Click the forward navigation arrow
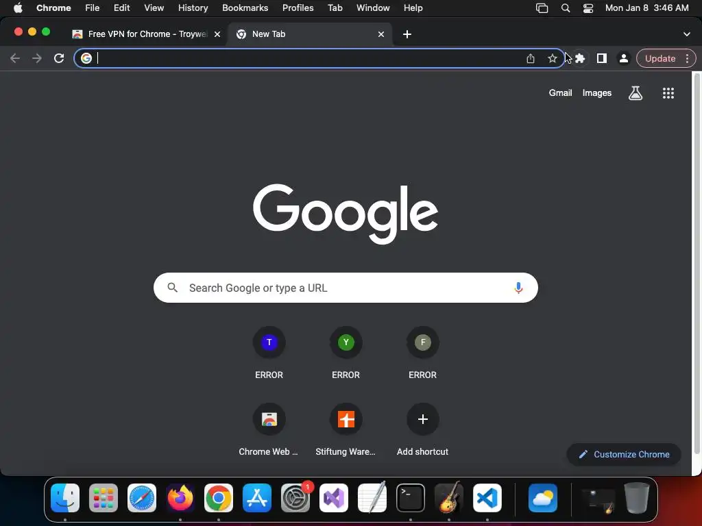The height and width of the screenshot is (526, 702). [x=37, y=58]
